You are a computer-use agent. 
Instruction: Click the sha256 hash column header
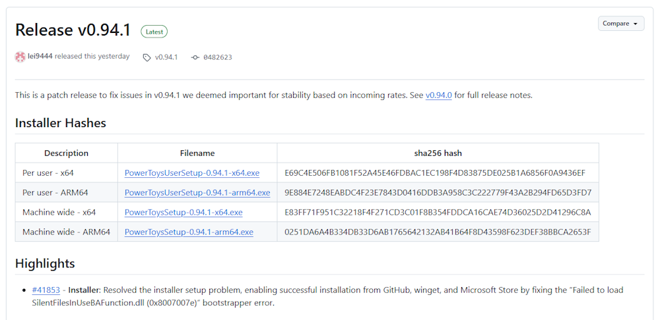tap(438, 153)
